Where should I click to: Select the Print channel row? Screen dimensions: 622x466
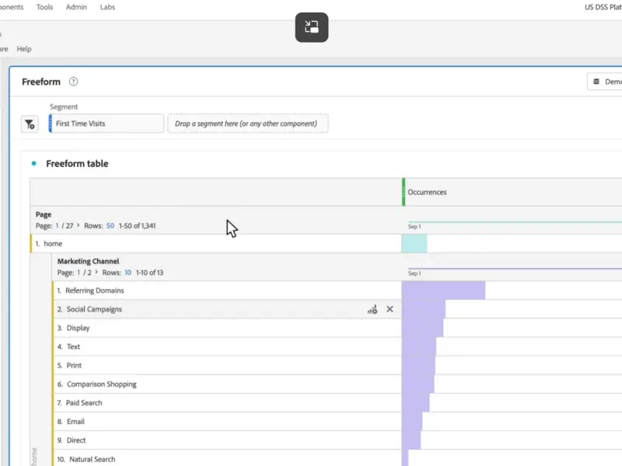[227, 365]
